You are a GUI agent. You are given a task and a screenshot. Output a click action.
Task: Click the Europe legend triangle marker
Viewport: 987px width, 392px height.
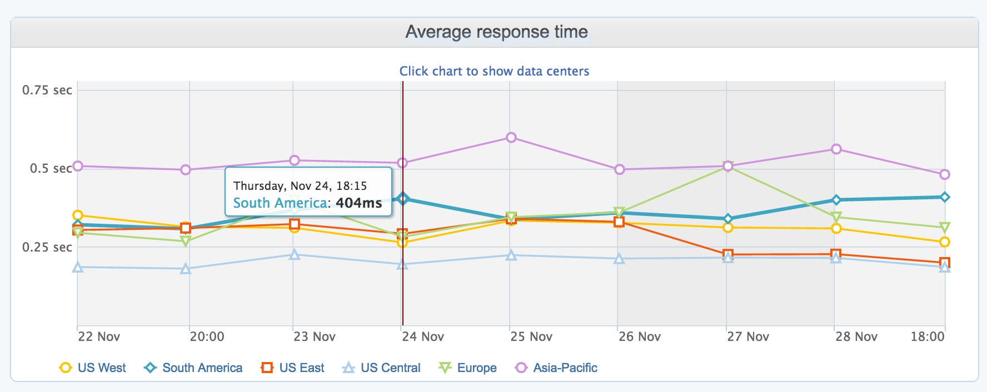(445, 368)
